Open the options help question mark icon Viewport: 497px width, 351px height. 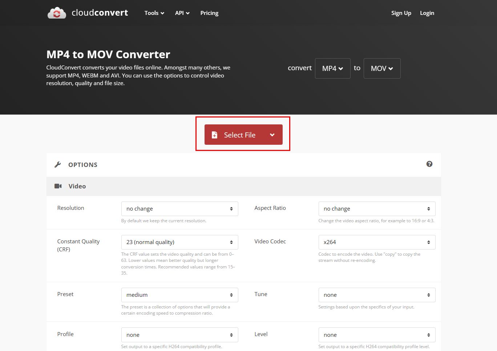click(429, 164)
